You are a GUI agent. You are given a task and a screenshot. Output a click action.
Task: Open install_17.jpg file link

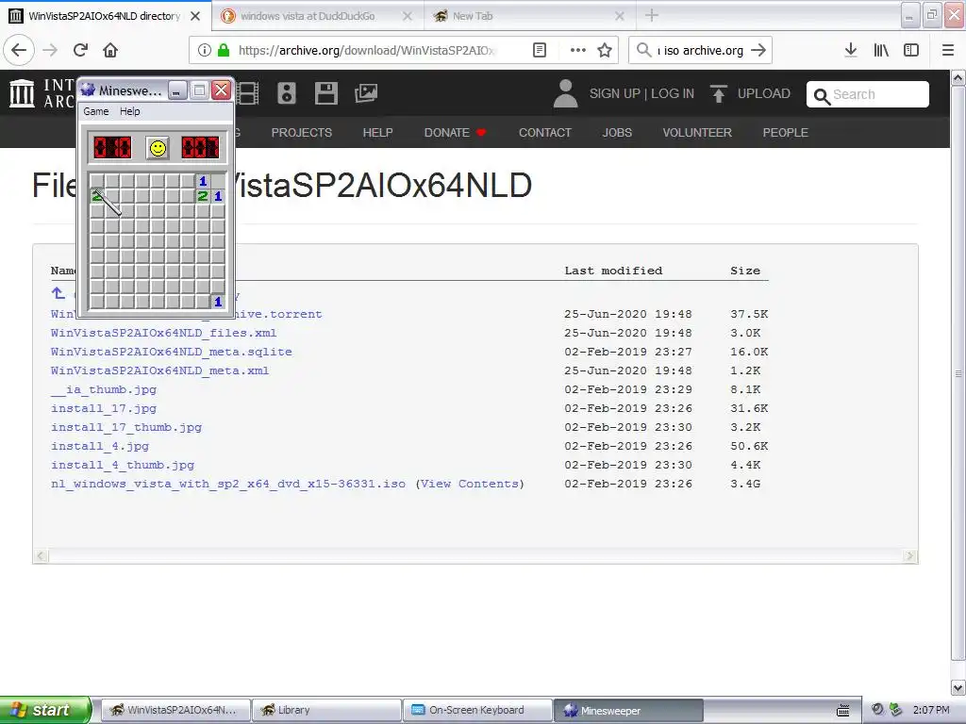click(104, 408)
